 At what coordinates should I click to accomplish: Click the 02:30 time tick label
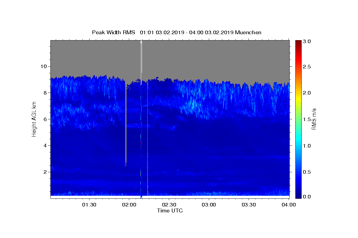tap(169, 205)
